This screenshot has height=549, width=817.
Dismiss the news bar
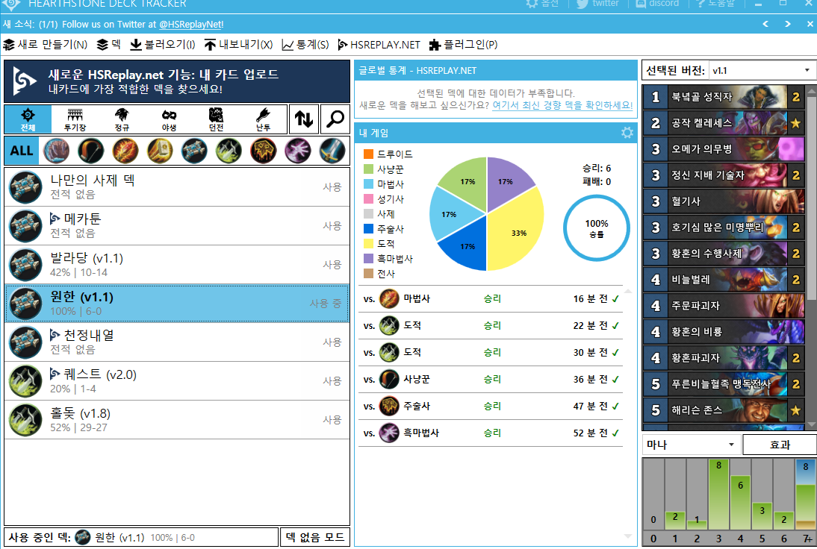[x=810, y=24]
